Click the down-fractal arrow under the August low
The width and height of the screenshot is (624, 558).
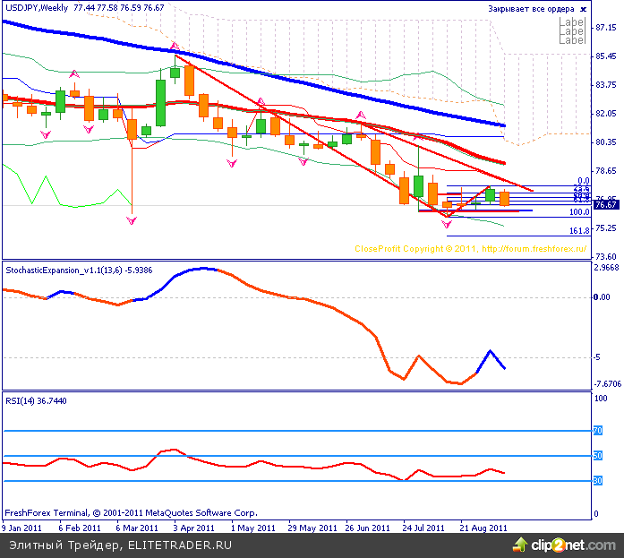446,225
